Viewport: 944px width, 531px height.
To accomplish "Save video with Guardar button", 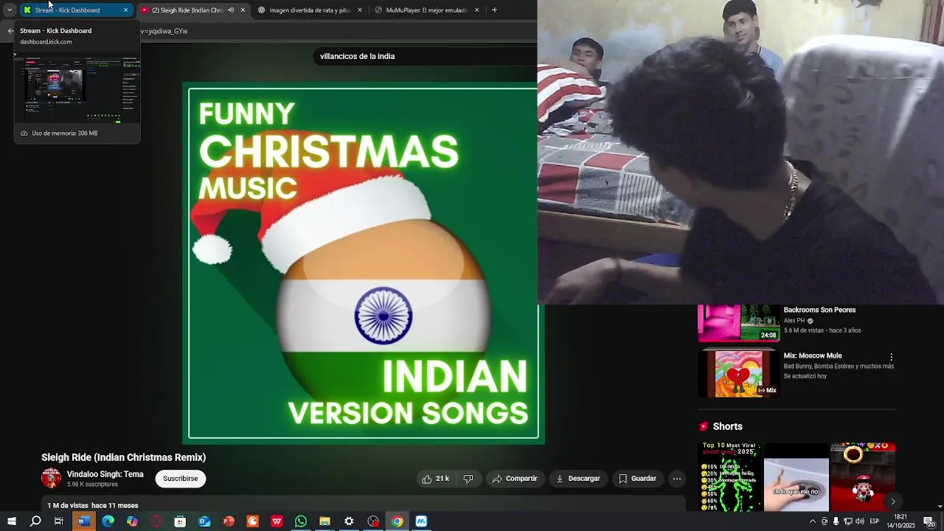I will pos(637,479).
